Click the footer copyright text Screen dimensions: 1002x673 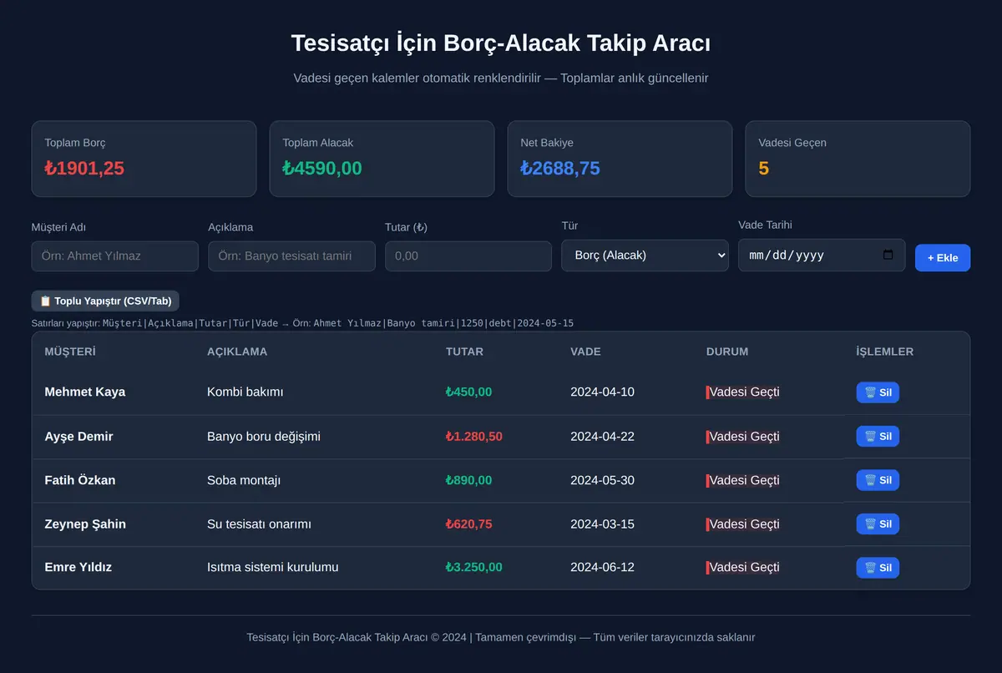(x=501, y=637)
